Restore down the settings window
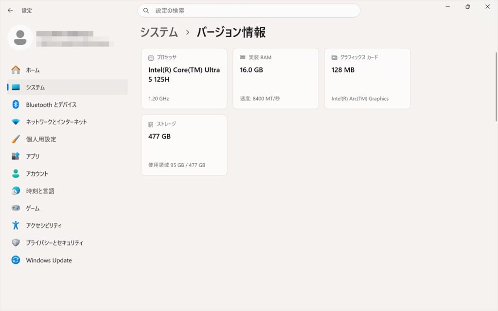This screenshot has height=311, width=498. coord(468,7)
